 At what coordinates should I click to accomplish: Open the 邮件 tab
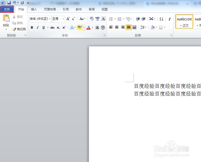[x=79, y=9]
